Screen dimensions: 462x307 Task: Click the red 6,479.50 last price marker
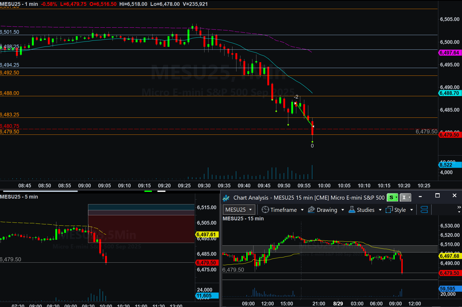450,135
